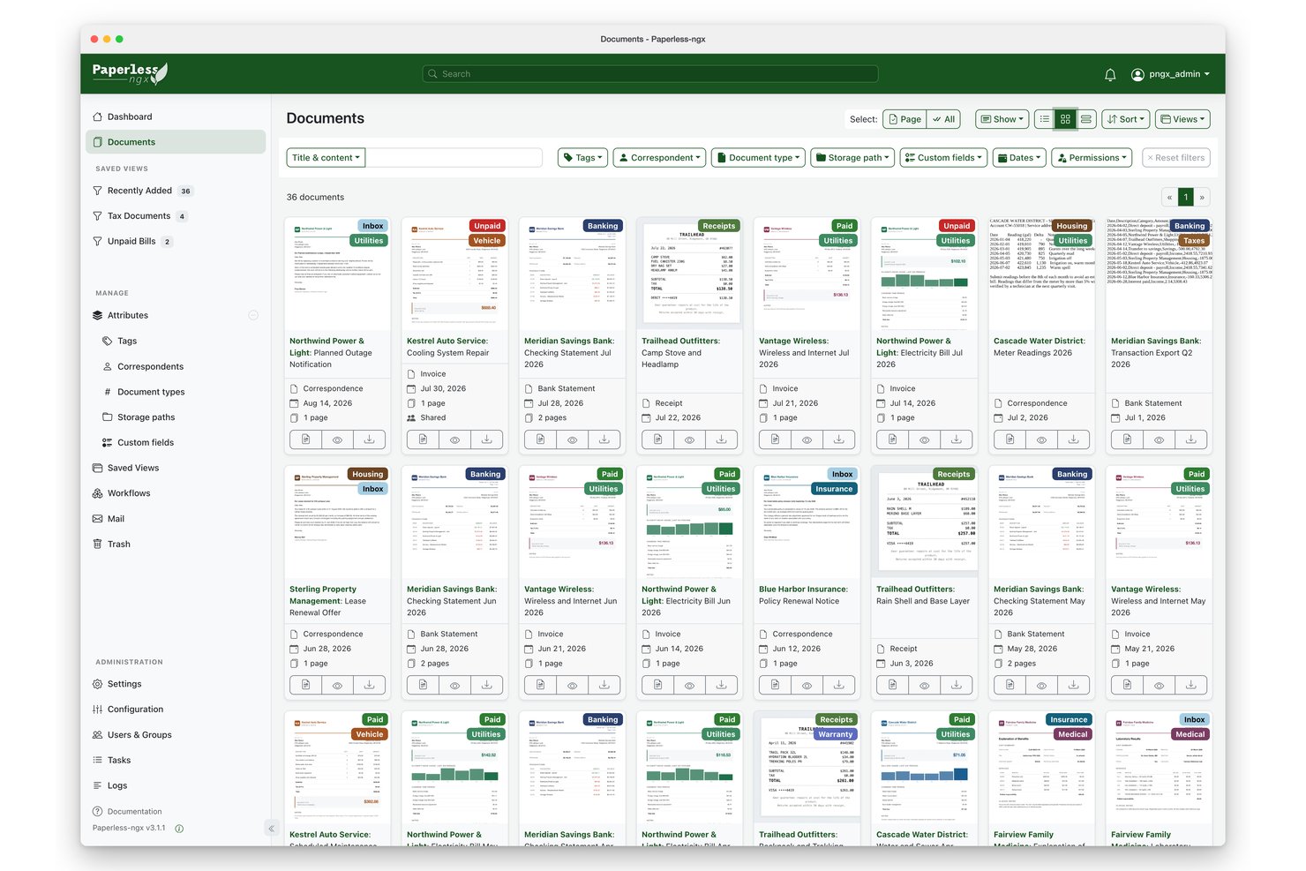Go to Correspondents in sidebar
This screenshot has width=1306, height=871.
[176, 366]
